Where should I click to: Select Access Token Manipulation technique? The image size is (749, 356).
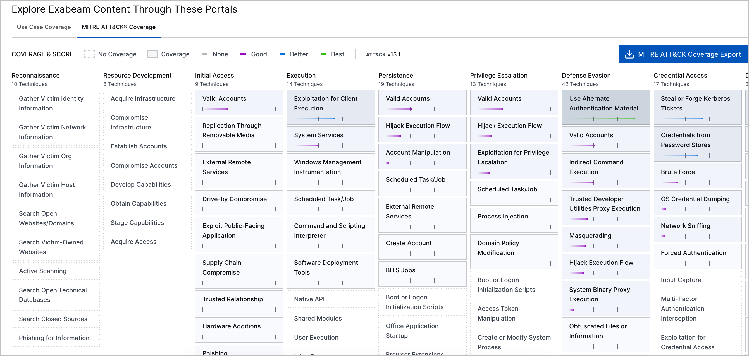[x=514, y=314]
